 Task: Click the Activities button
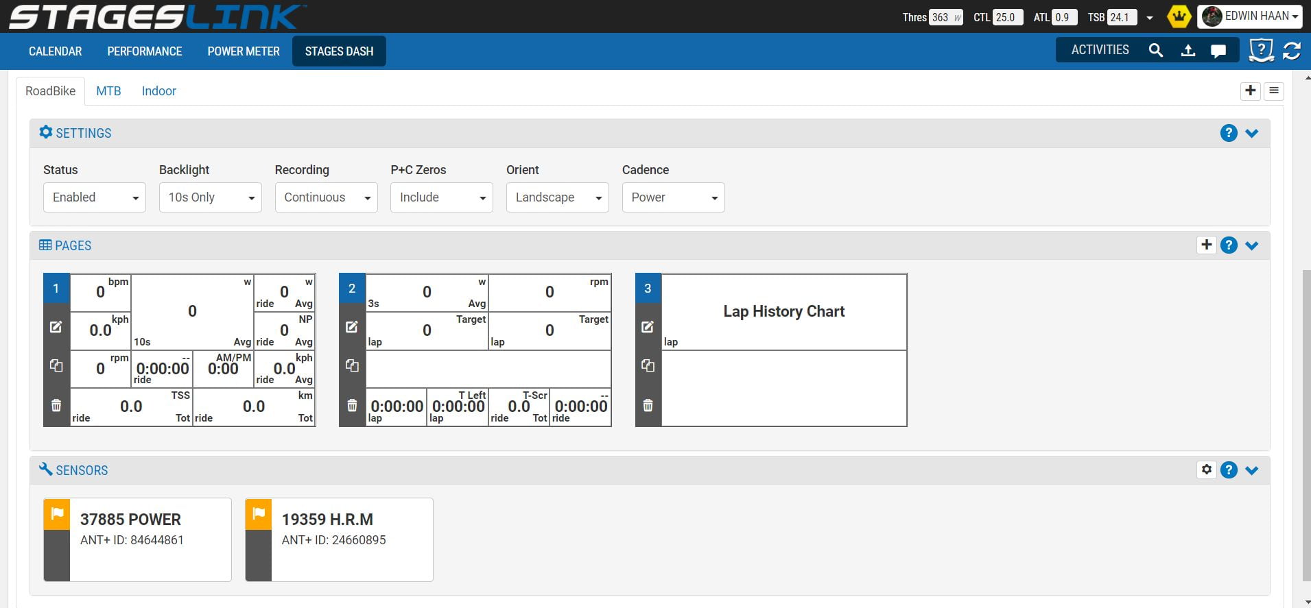pyautogui.click(x=1100, y=50)
